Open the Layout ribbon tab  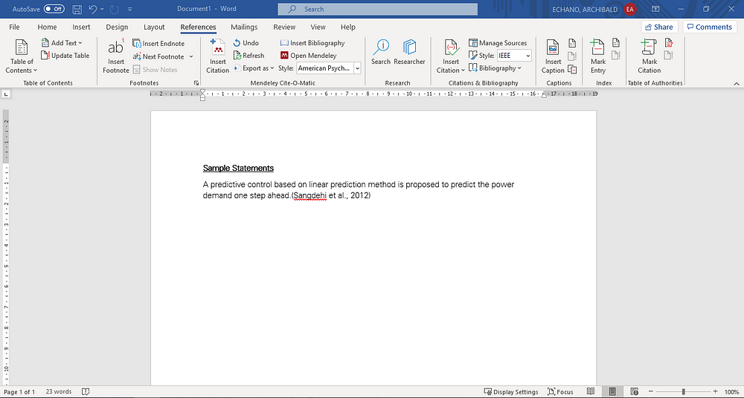154,27
